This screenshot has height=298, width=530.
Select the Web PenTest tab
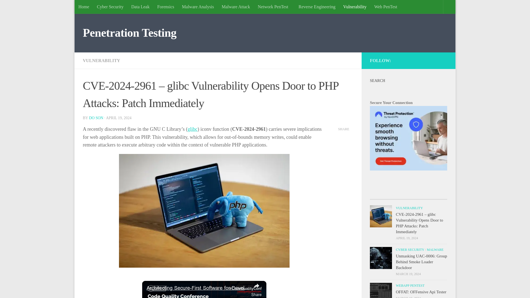[x=386, y=7]
